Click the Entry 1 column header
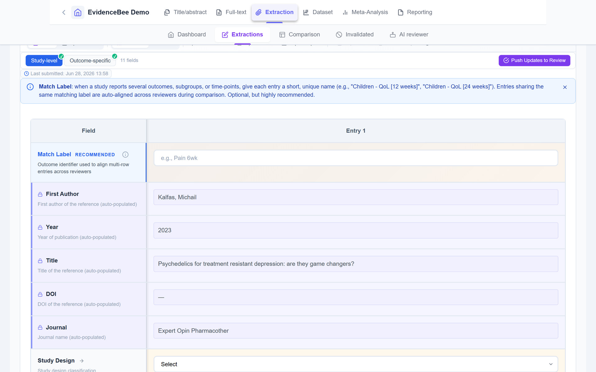This screenshot has width=596, height=372. [x=356, y=131]
